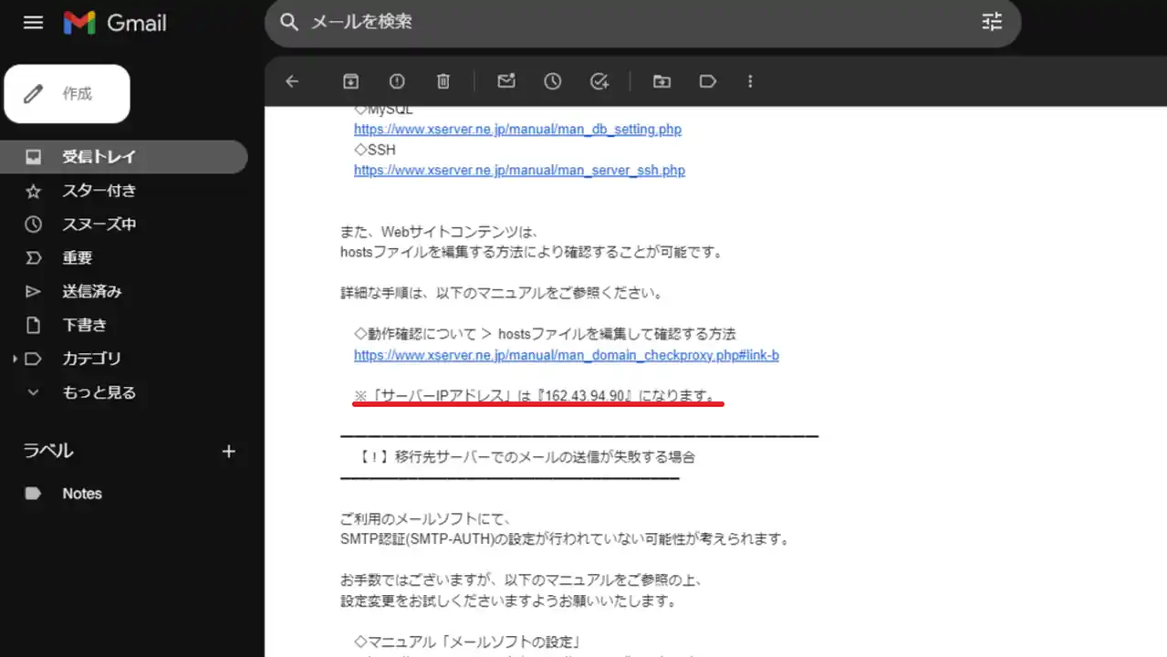The width and height of the screenshot is (1167, 657).
Task: Mark the email as unread
Action: coord(506,81)
